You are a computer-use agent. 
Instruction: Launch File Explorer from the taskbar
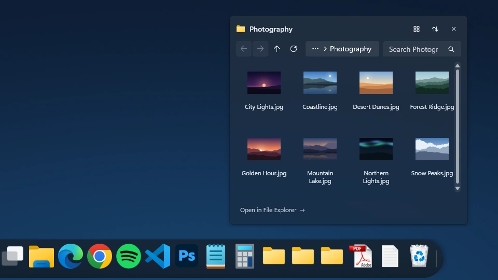click(41, 256)
